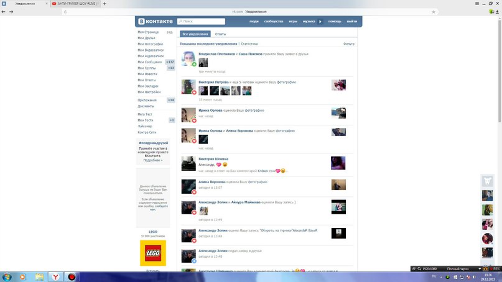Open Мои Видеозаписи in the sidebar
Screen dimensions: 502x282
pyautogui.click(x=151, y=50)
